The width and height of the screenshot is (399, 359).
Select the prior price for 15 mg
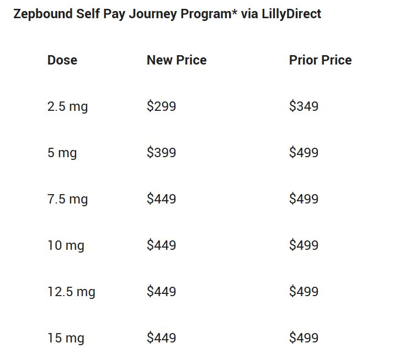[304, 338]
